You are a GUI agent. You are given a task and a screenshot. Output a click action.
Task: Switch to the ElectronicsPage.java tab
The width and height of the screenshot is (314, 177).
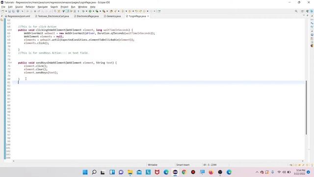(x=86, y=16)
